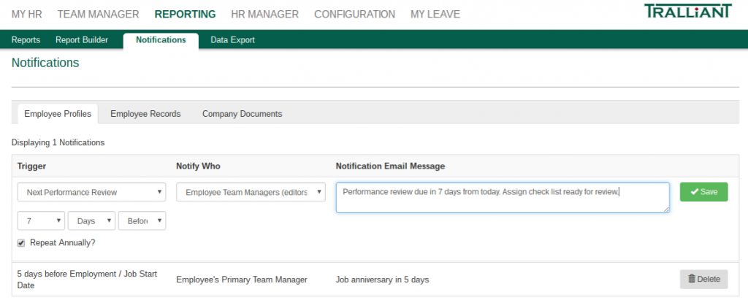Open the 7 number dropdown
This screenshot has width=748, height=308.
coord(41,220)
